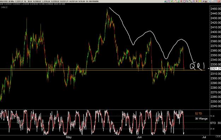Click the green checkmark toolbar icon

pyautogui.click(x=171, y=1)
